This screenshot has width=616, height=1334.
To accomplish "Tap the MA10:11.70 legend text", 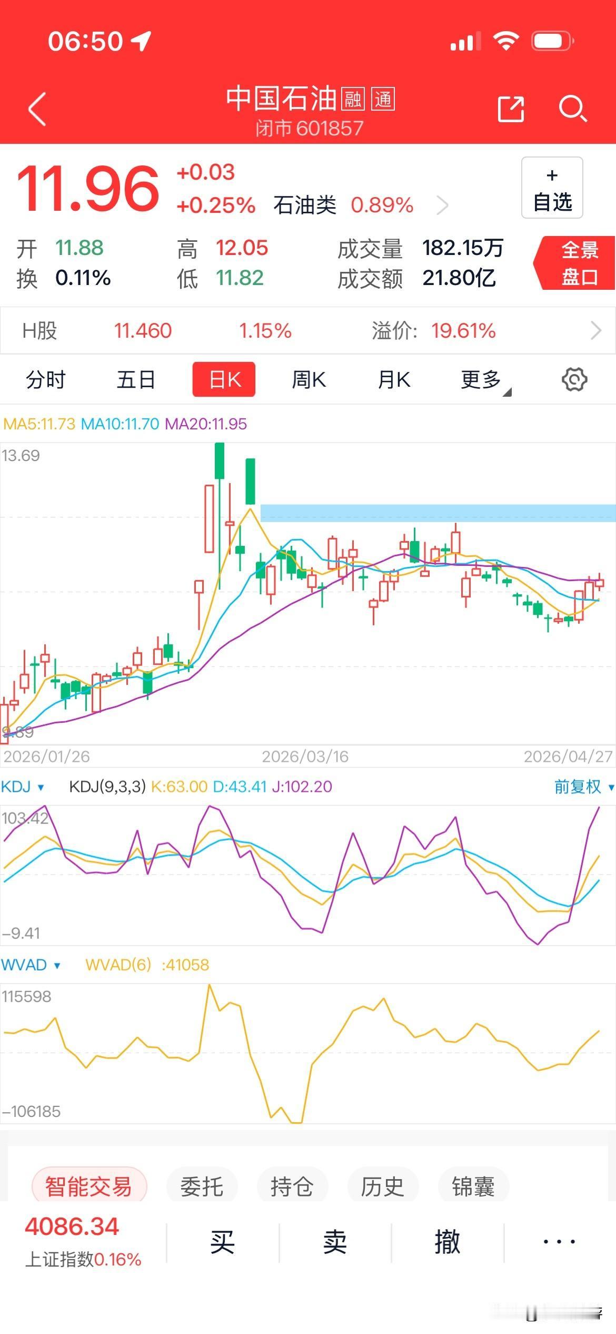I will coord(120,424).
